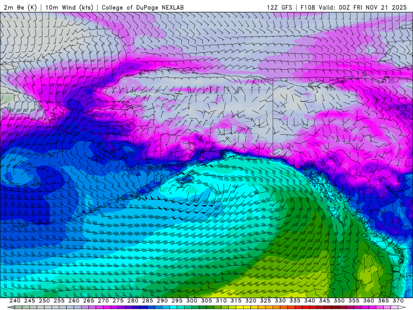This screenshot has width=413, height=310.
Task: Click the 'F108' forecast hour label
Action: [x=308, y=7]
